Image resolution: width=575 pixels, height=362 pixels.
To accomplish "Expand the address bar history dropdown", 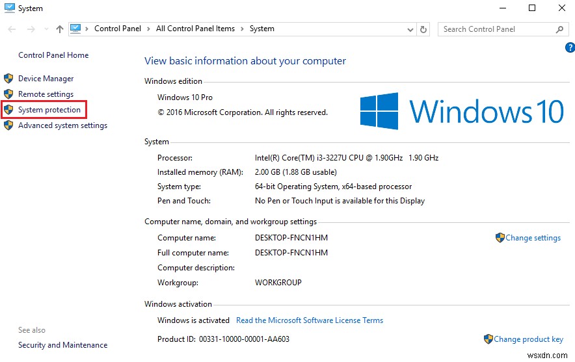I will point(410,30).
